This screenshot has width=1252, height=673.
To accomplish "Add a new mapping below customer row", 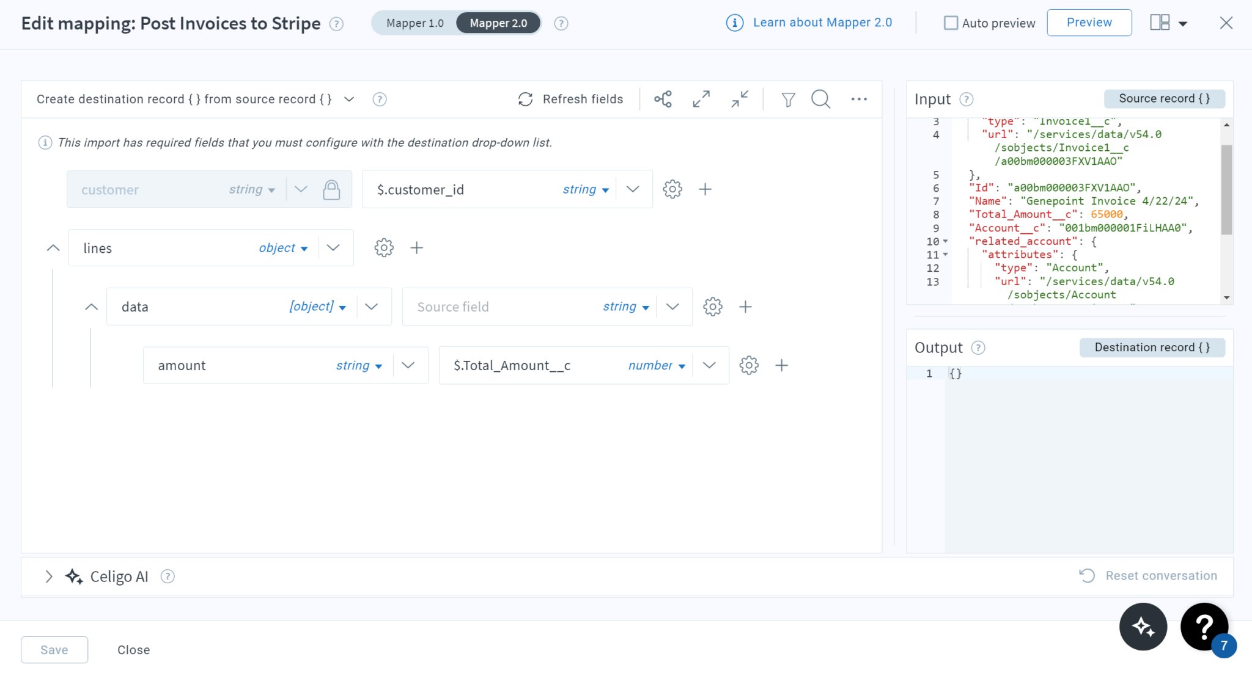I will point(705,189).
